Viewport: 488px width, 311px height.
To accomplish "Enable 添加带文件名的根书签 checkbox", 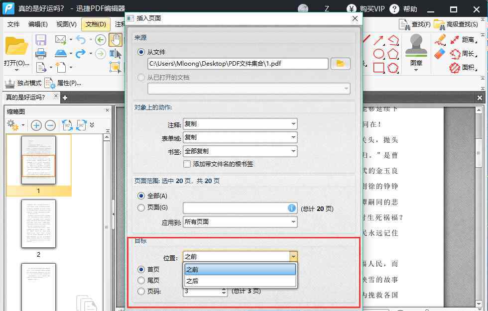I will click(187, 164).
